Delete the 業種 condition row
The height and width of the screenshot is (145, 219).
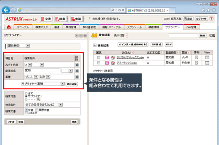tap(77, 77)
